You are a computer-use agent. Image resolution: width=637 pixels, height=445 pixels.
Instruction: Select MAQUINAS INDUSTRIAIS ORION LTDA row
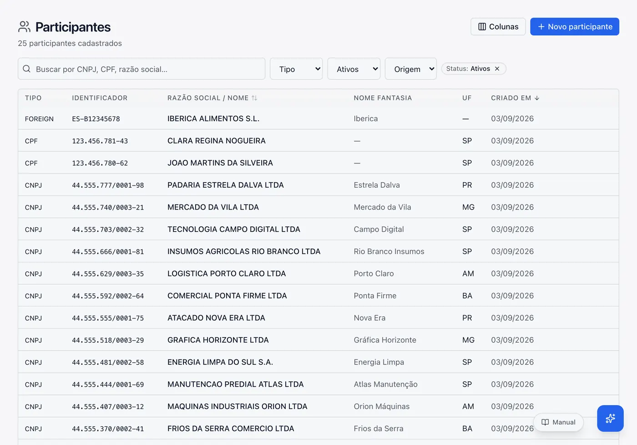318,406
